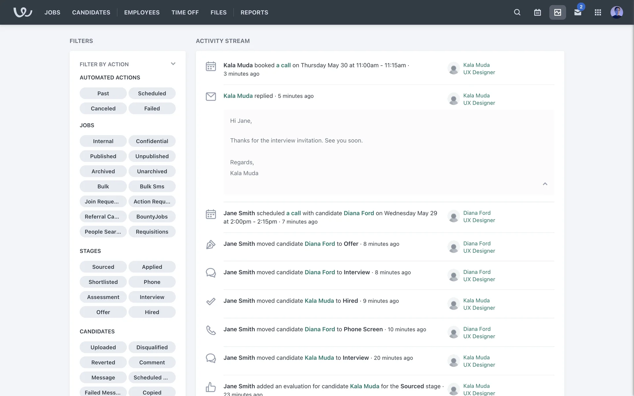Image resolution: width=634 pixels, height=396 pixels.
Task: Open the inbox mail icon with badge
Action: pos(578,12)
